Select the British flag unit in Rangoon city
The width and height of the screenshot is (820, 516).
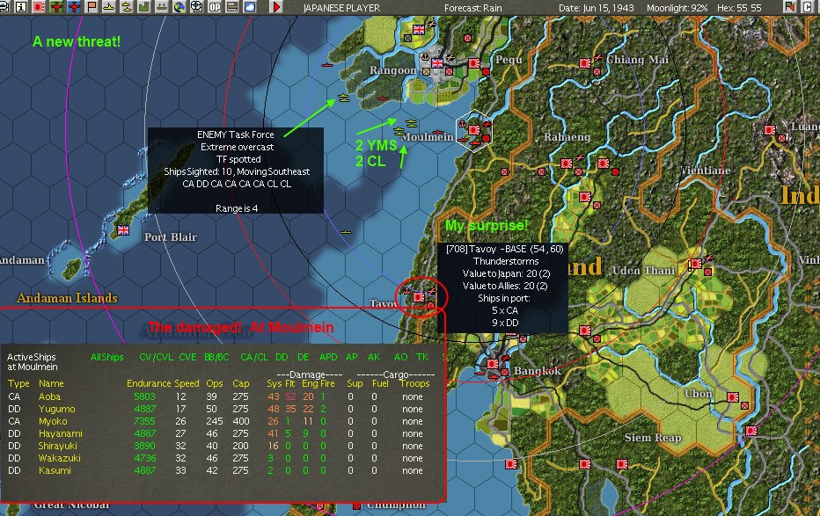coord(437,63)
